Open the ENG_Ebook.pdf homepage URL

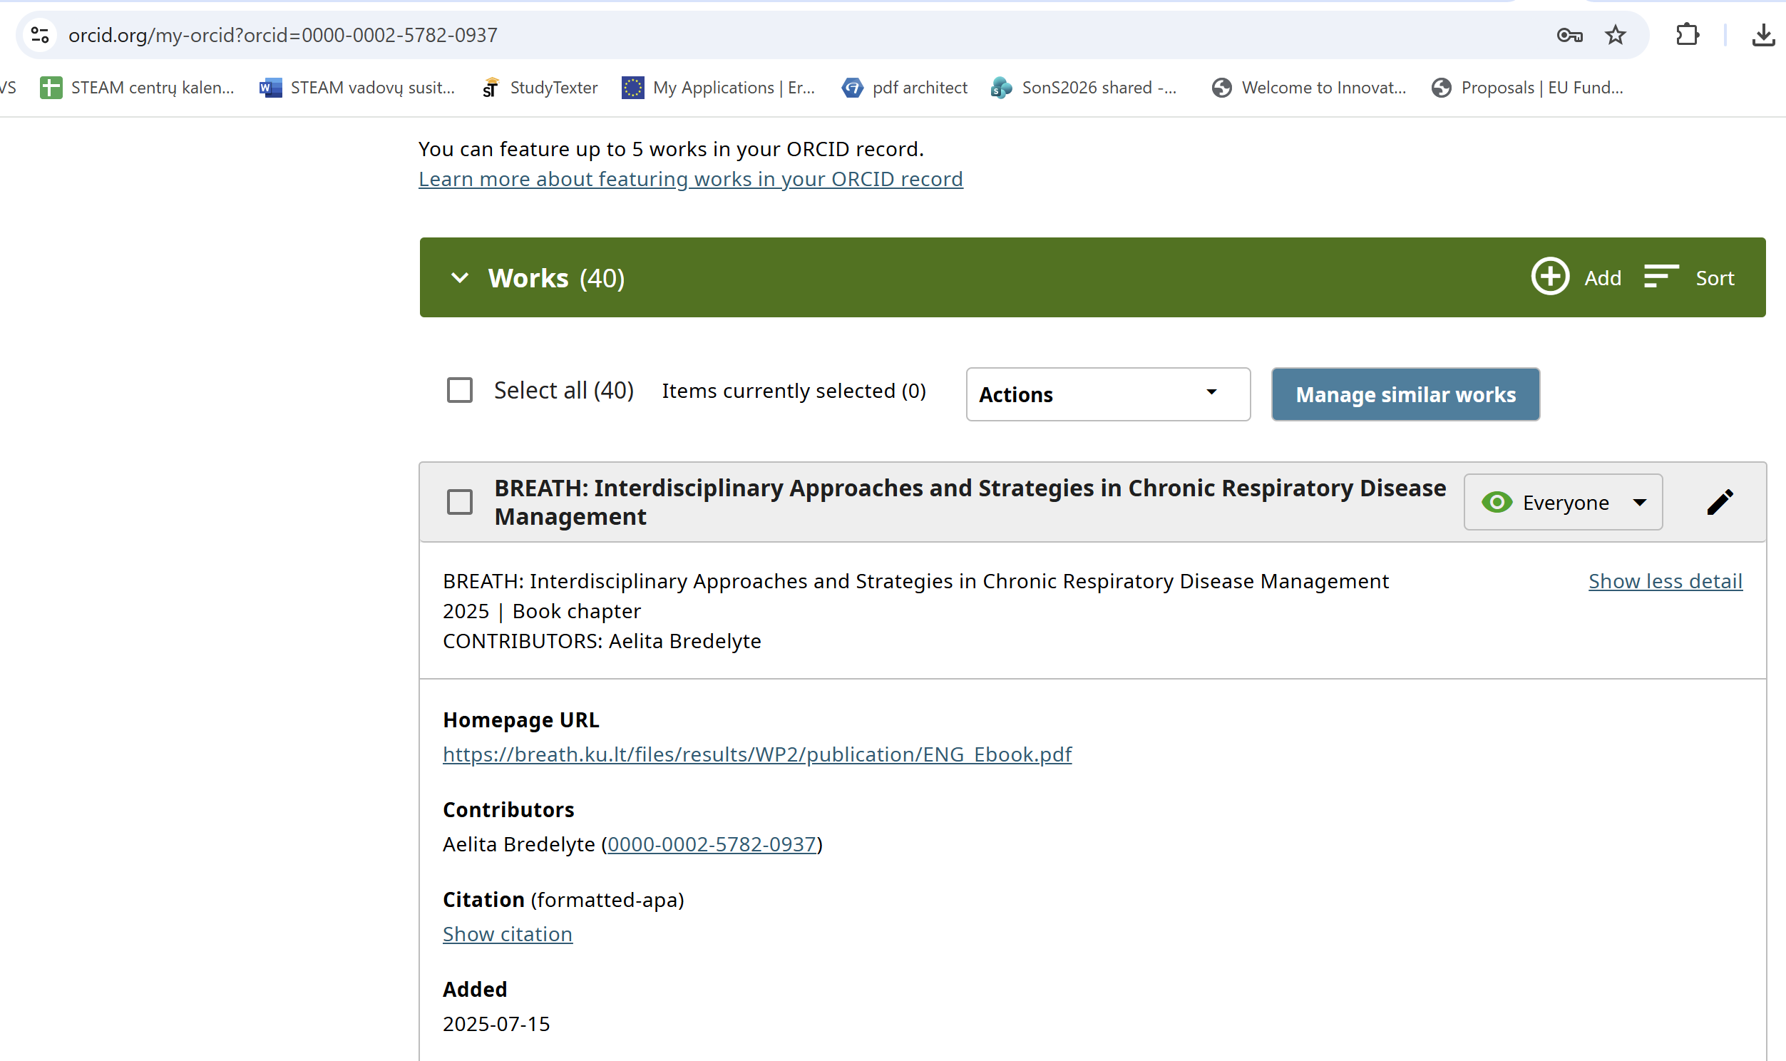tap(757, 754)
